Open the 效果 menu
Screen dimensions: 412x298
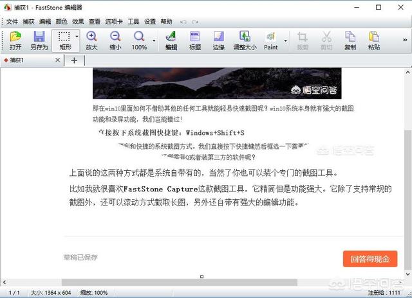coord(78,22)
